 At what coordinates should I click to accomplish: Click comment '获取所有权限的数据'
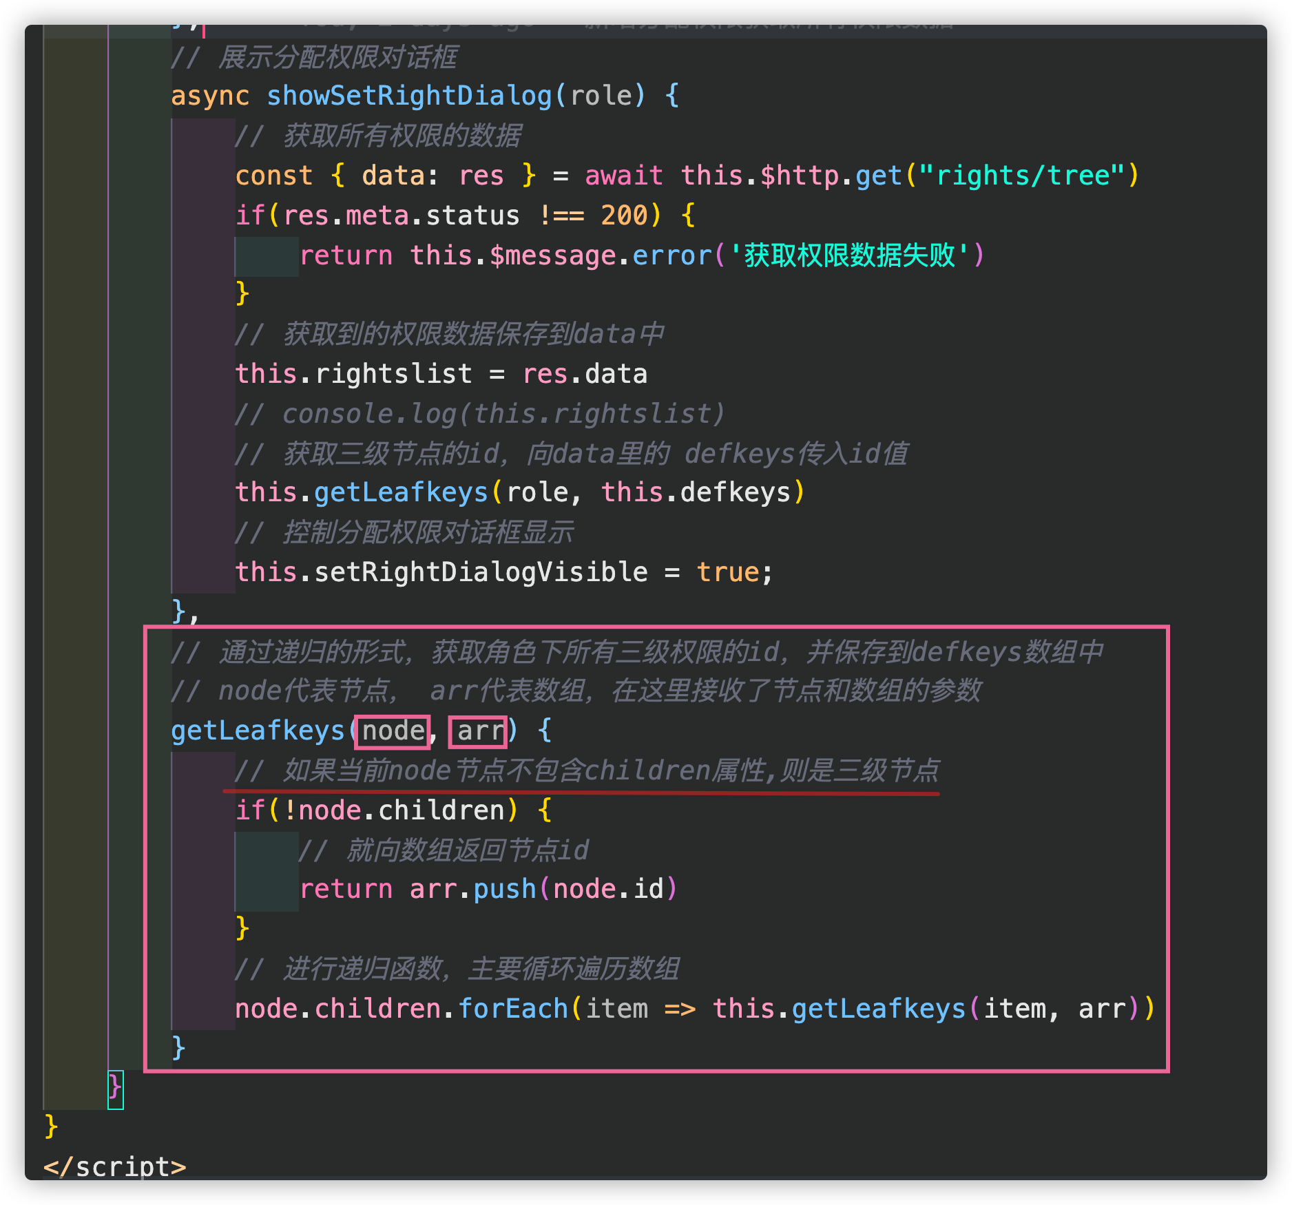pos(378,136)
